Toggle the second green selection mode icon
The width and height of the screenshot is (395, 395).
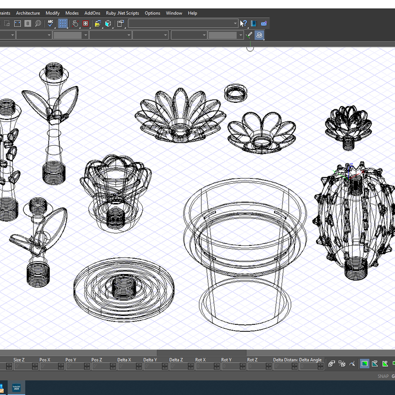375,363
